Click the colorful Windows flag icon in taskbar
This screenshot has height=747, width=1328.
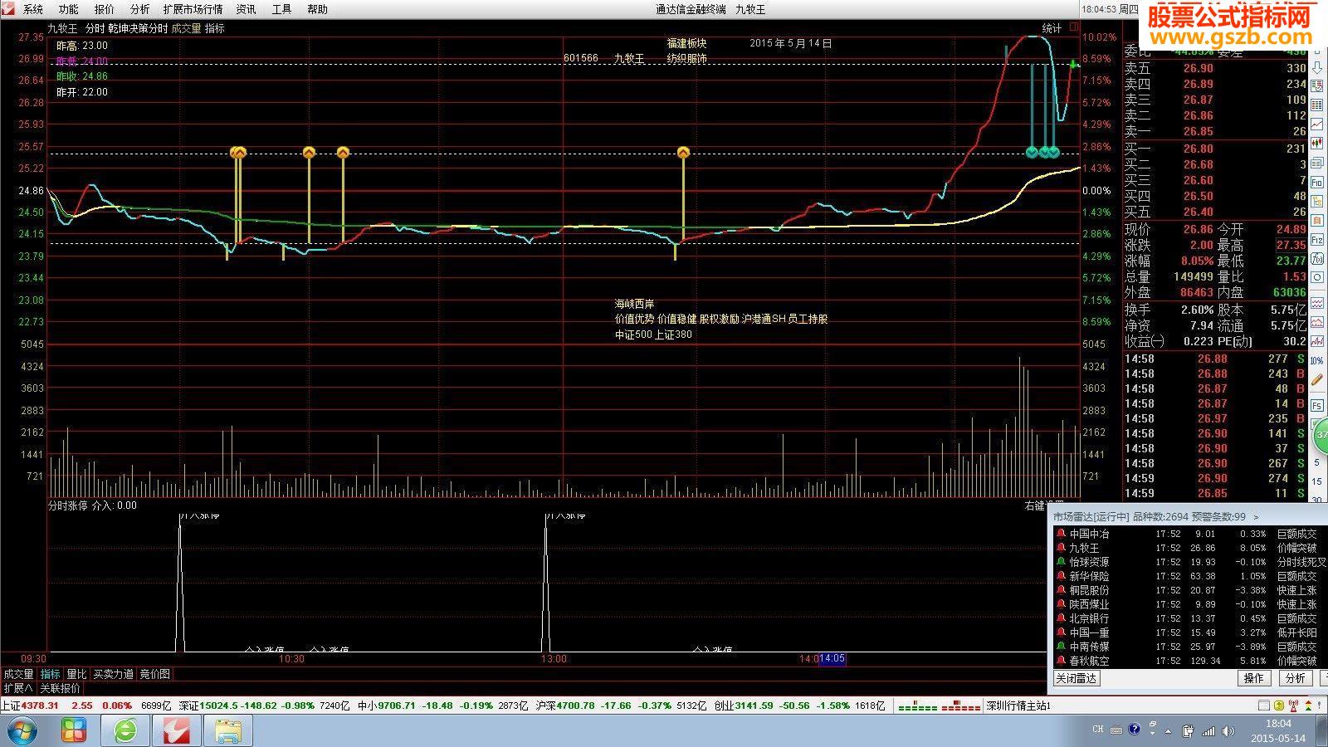(x=74, y=730)
